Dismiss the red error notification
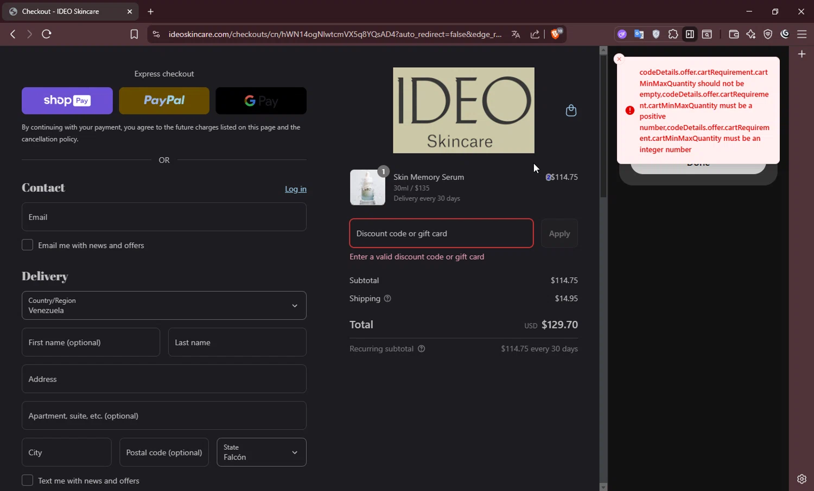814x491 pixels. click(619, 59)
